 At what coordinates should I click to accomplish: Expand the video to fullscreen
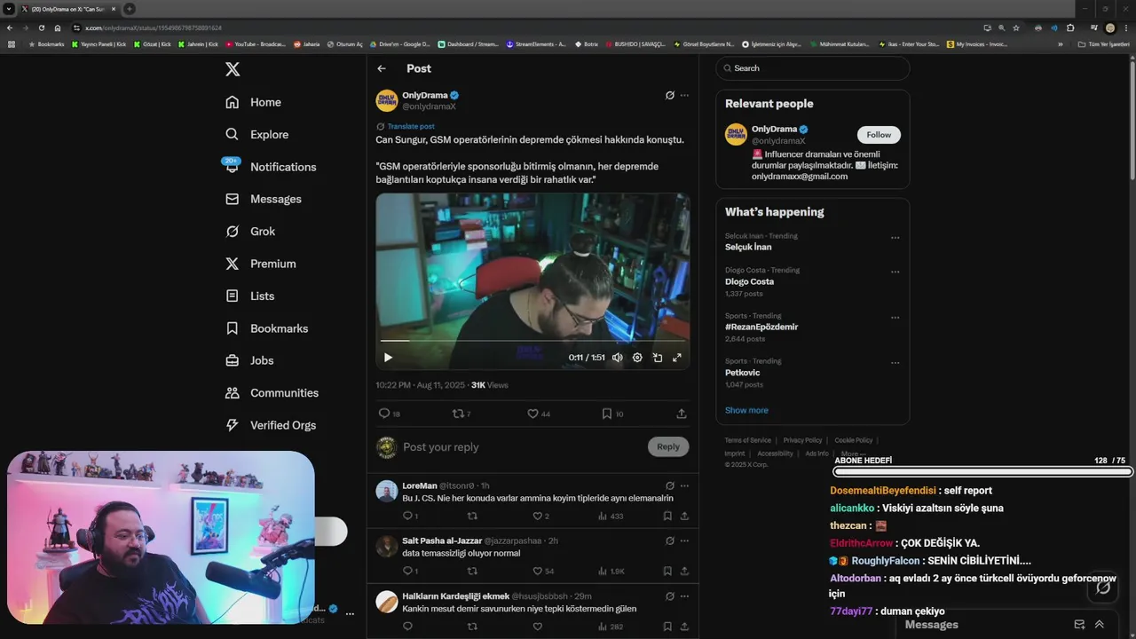[677, 358]
